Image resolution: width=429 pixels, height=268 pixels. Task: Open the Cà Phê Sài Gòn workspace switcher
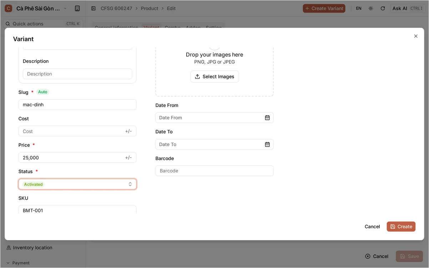[36, 8]
